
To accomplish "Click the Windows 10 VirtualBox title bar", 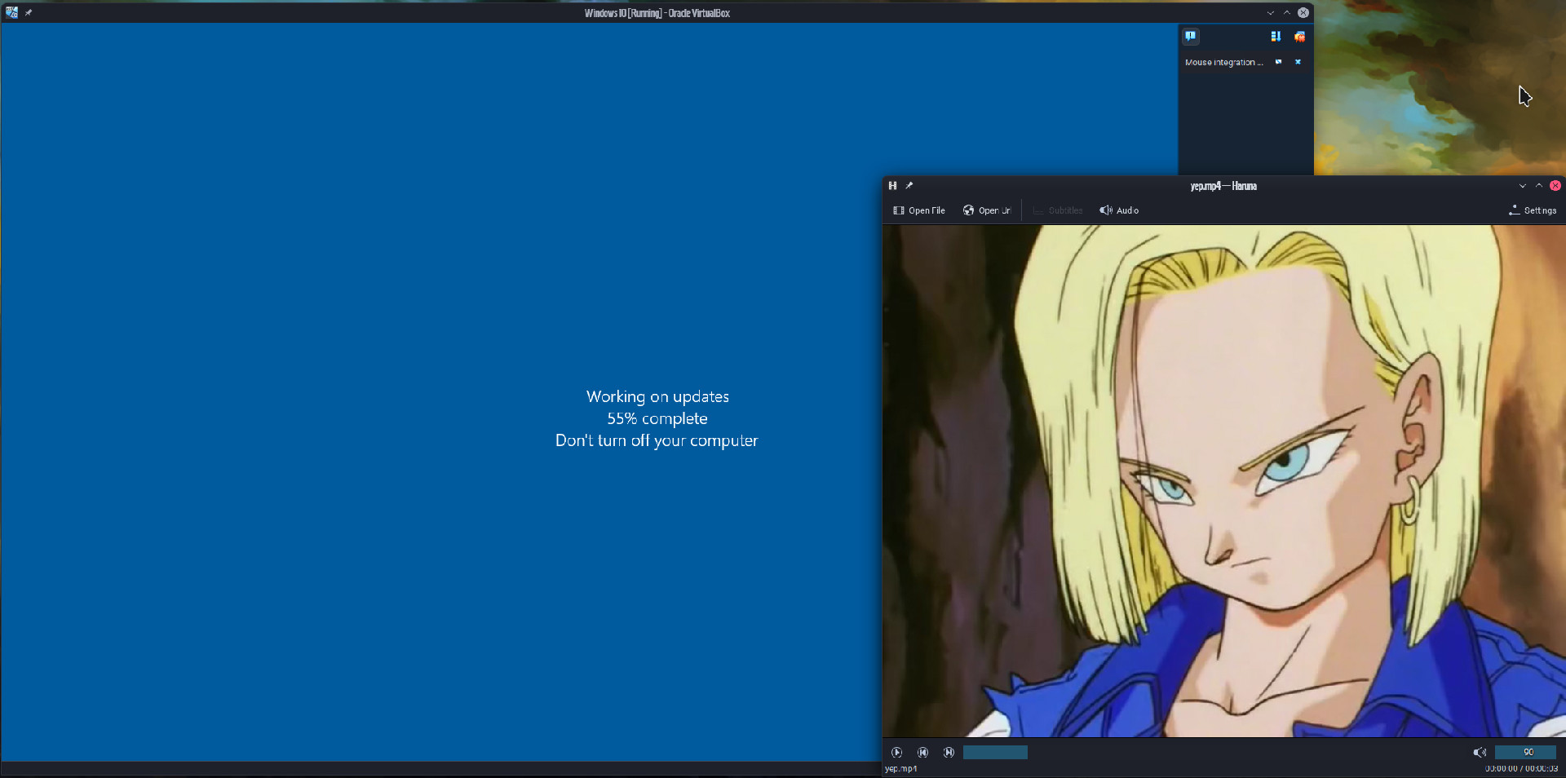I will coord(657,13).
